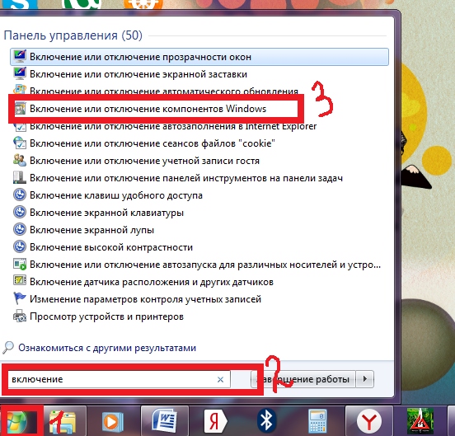The image size is (455, 436).
Task: Expand shutdown options arrow button
Action: pos(365,379)
